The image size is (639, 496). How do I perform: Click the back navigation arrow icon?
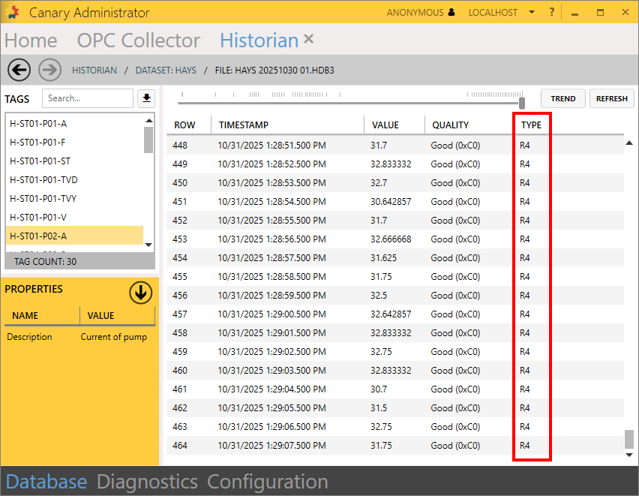(x=19, y=70)
